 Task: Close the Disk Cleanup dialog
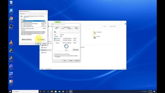[47, 11]
